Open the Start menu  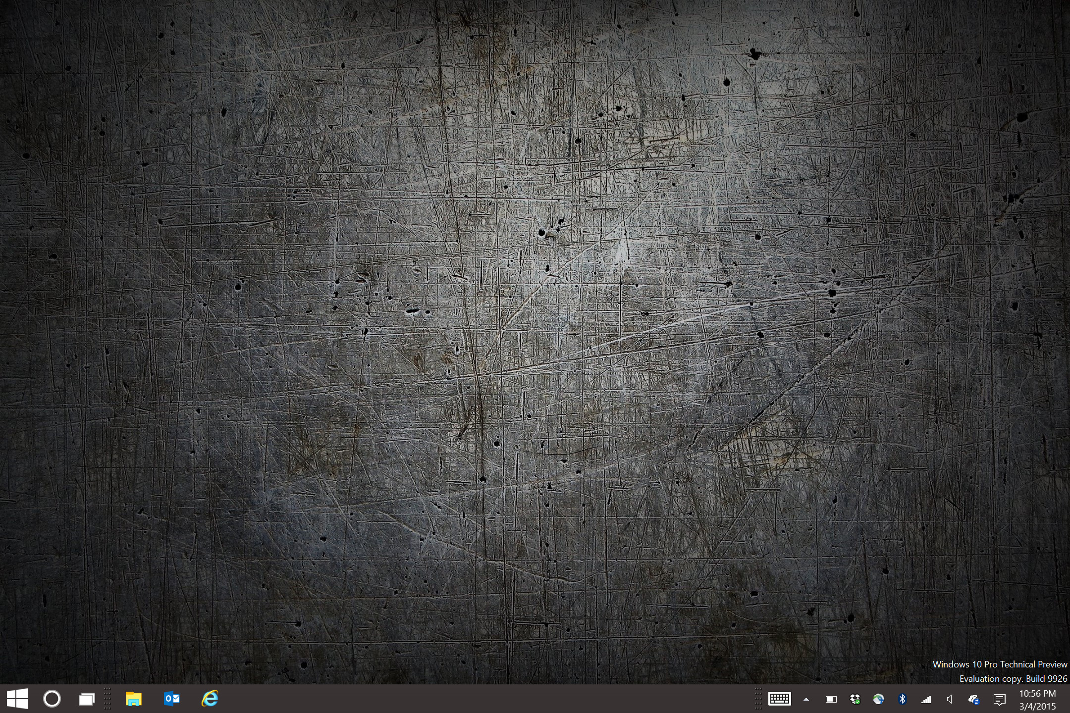coord(17,699)
